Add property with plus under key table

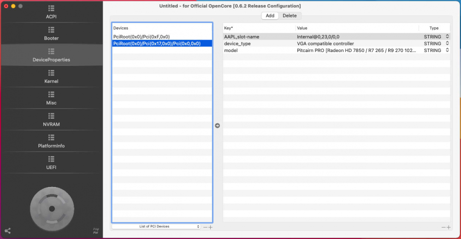click(x=449, y=227)
